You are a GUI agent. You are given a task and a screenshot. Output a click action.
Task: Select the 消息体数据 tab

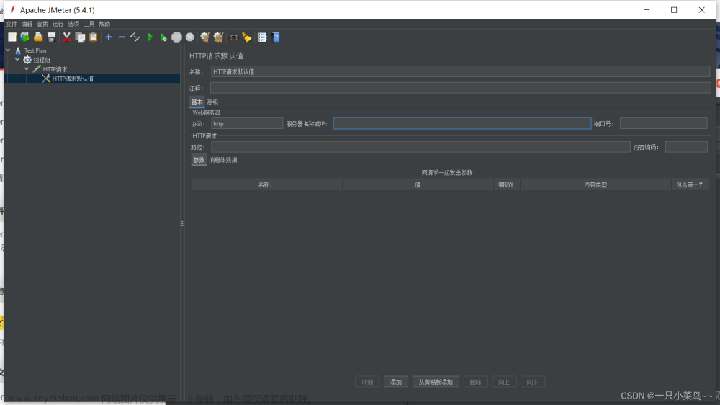click(x=223, y=160)
